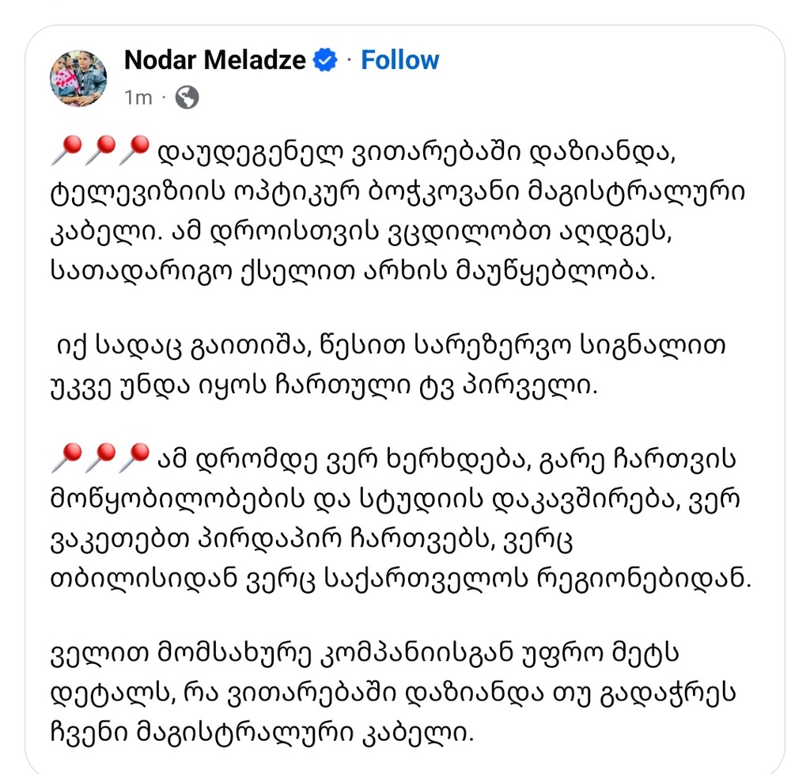Click leftmost pushpin emoji before ამ დრომდე
The width and height of the screenshot is (810, 774).
(x=66, y=457)
